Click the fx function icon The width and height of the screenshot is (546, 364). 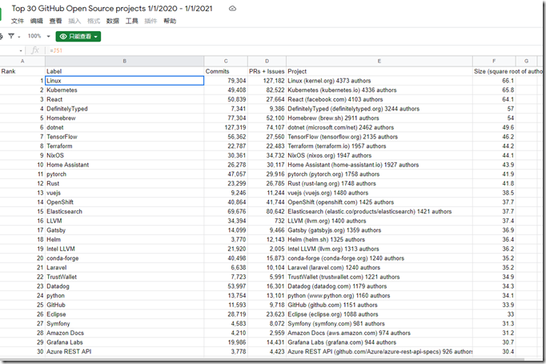[x=35, y=50]
